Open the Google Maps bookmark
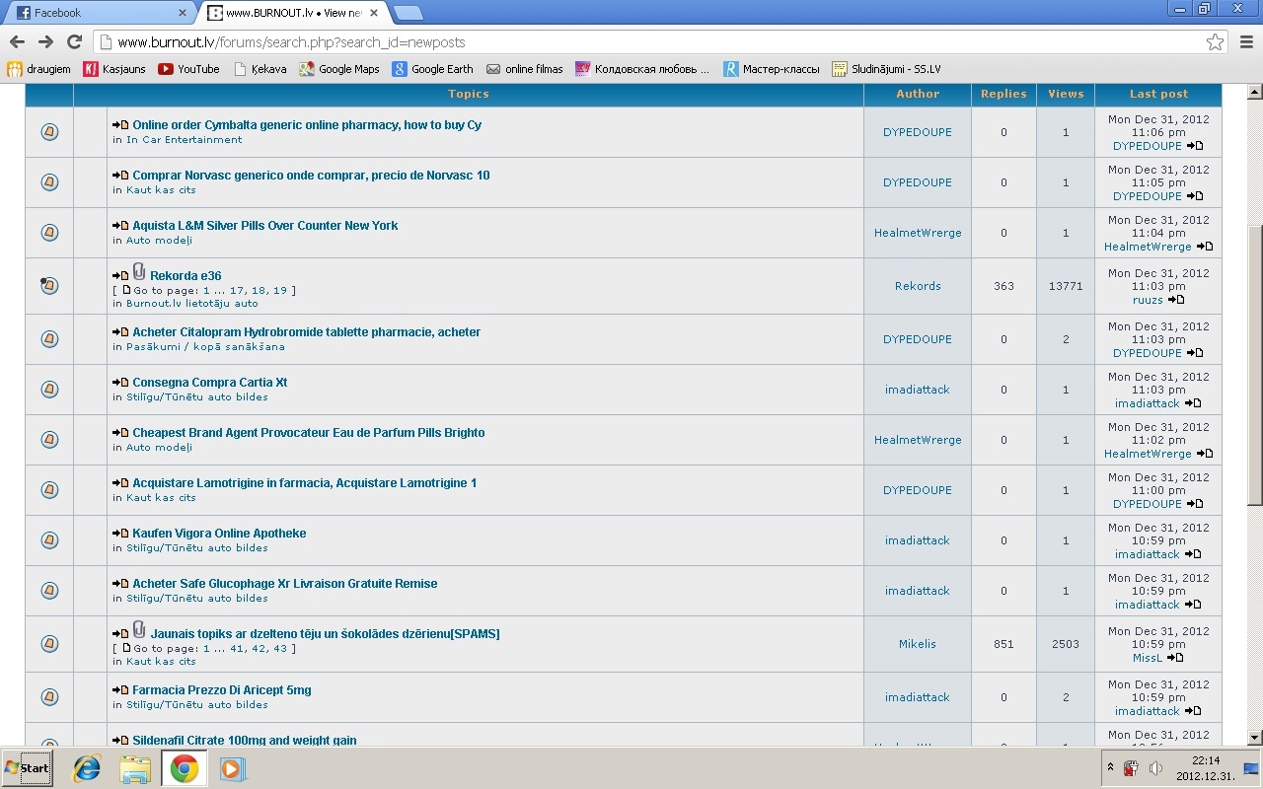 tap(339, 69)
